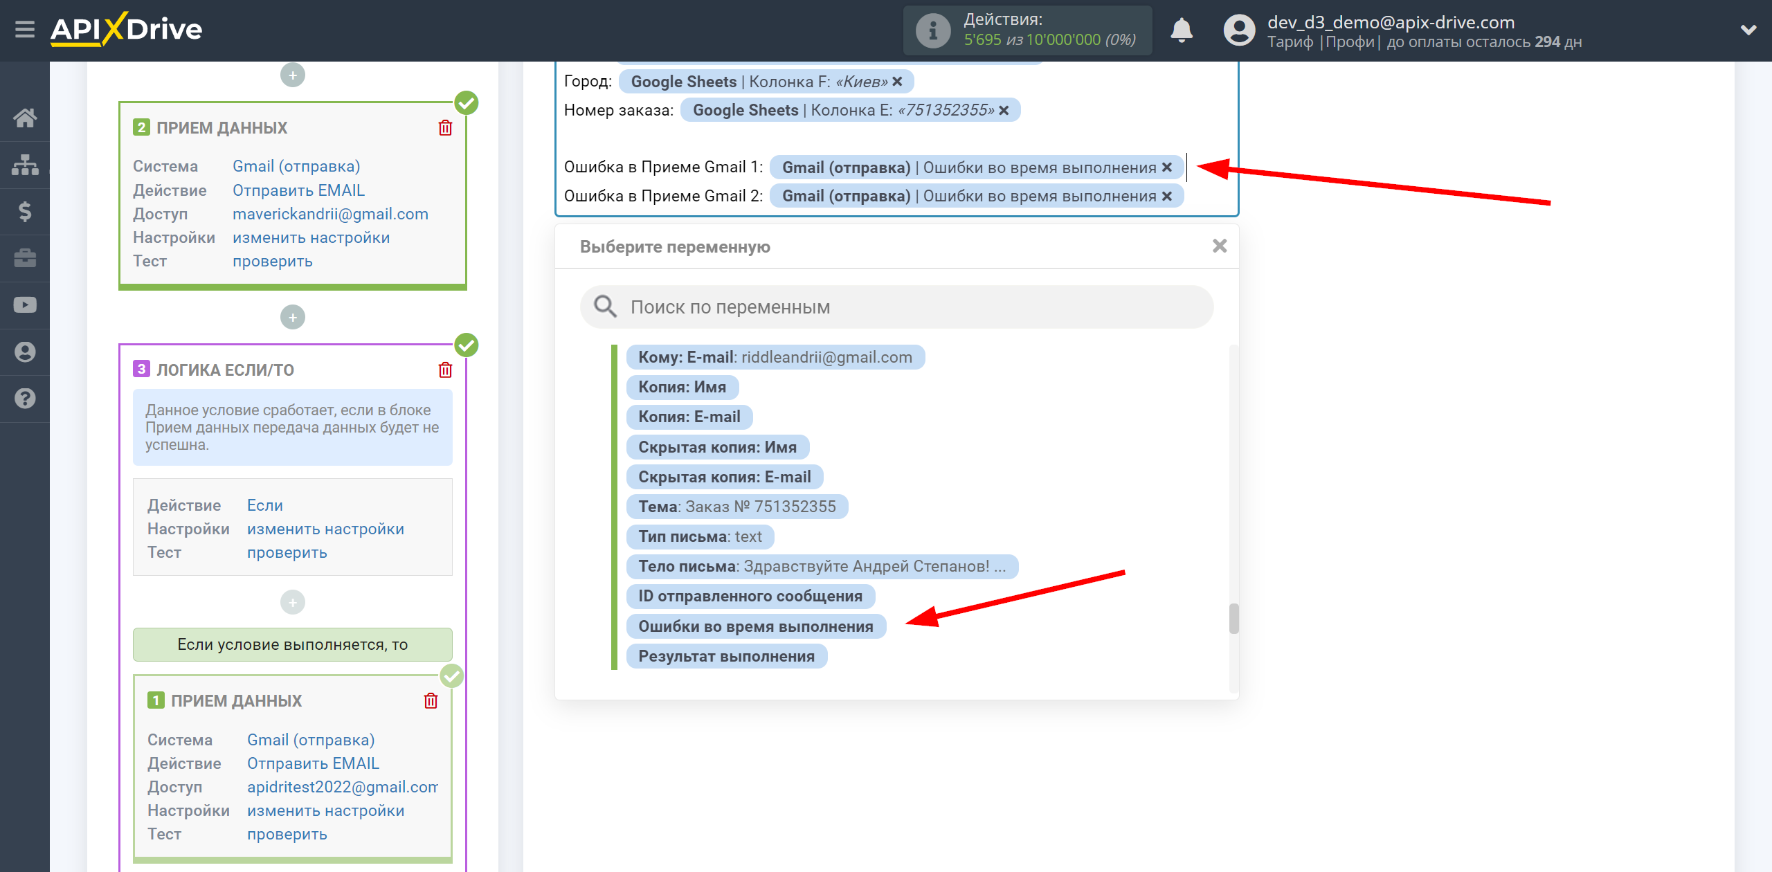Close the Выберите переменную panel

pos(1220,246)
